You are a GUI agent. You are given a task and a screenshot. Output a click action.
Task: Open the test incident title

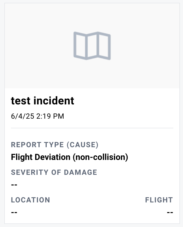tap(42, 101)
